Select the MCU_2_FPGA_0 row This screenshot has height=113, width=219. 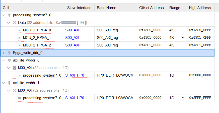pyautogui.click(x=108, y=30)
